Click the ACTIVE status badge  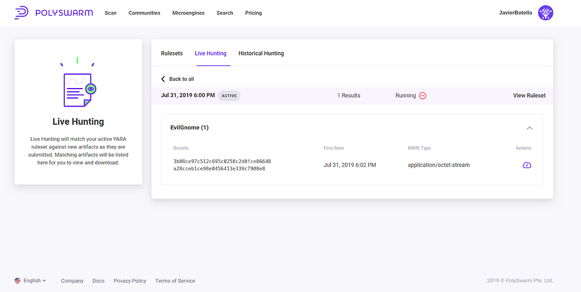pos(229,96)
